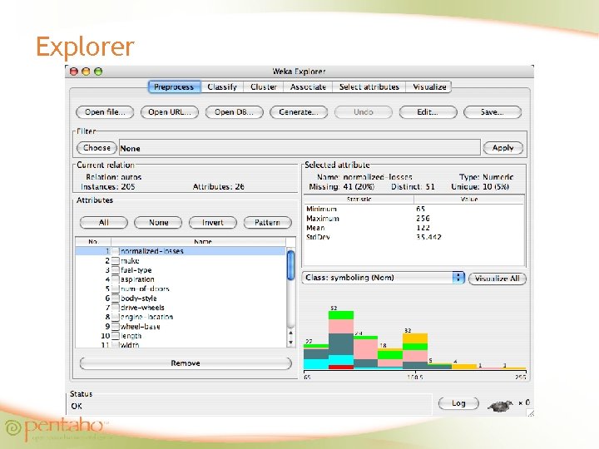599x449 pixels.
Task: Tick the make attribute checkbox
Action: (x=116, y=261)
